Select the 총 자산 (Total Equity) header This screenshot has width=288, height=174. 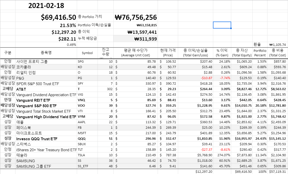click(x=242, y=53)
